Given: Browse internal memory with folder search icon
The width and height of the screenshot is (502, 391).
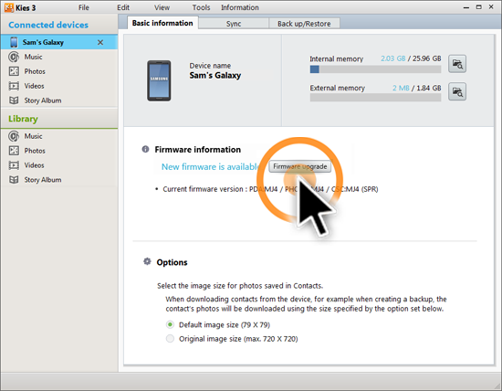Looking at the screenshot, I should [x=457, y=64].
